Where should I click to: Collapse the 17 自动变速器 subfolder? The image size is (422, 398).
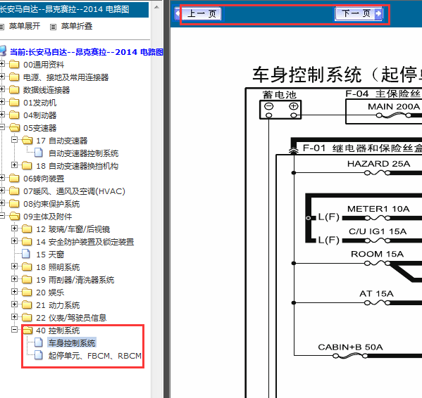(x=15, y=140)
